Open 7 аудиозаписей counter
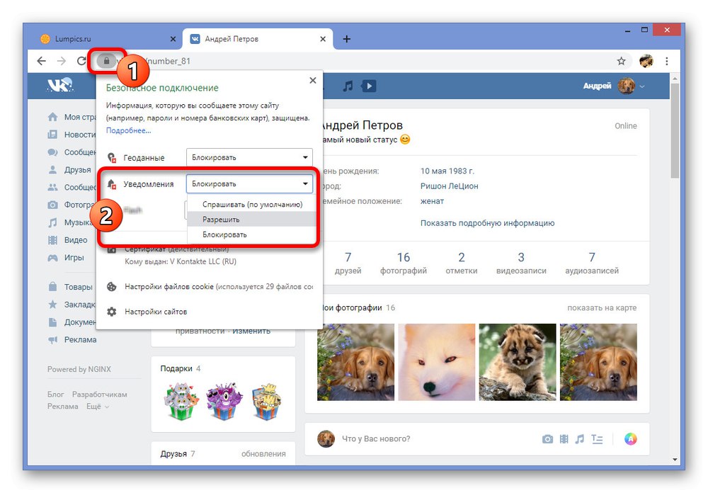The image size is (708, 493). pos(592,263)
